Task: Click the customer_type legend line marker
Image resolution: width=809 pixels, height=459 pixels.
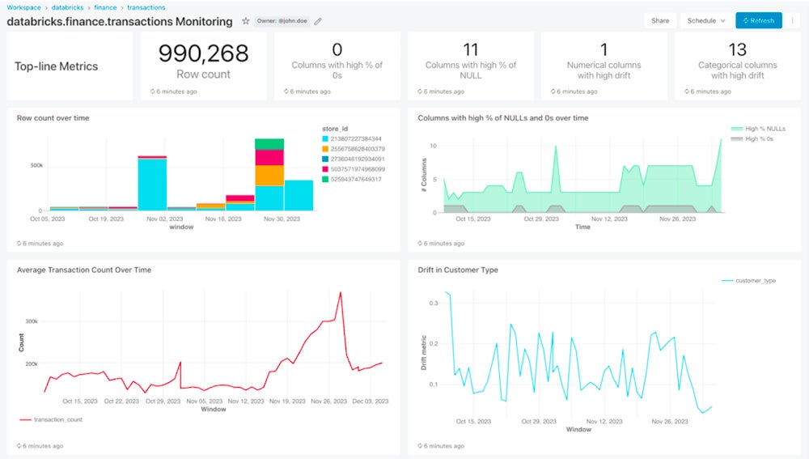Action: tap(727, 281)
